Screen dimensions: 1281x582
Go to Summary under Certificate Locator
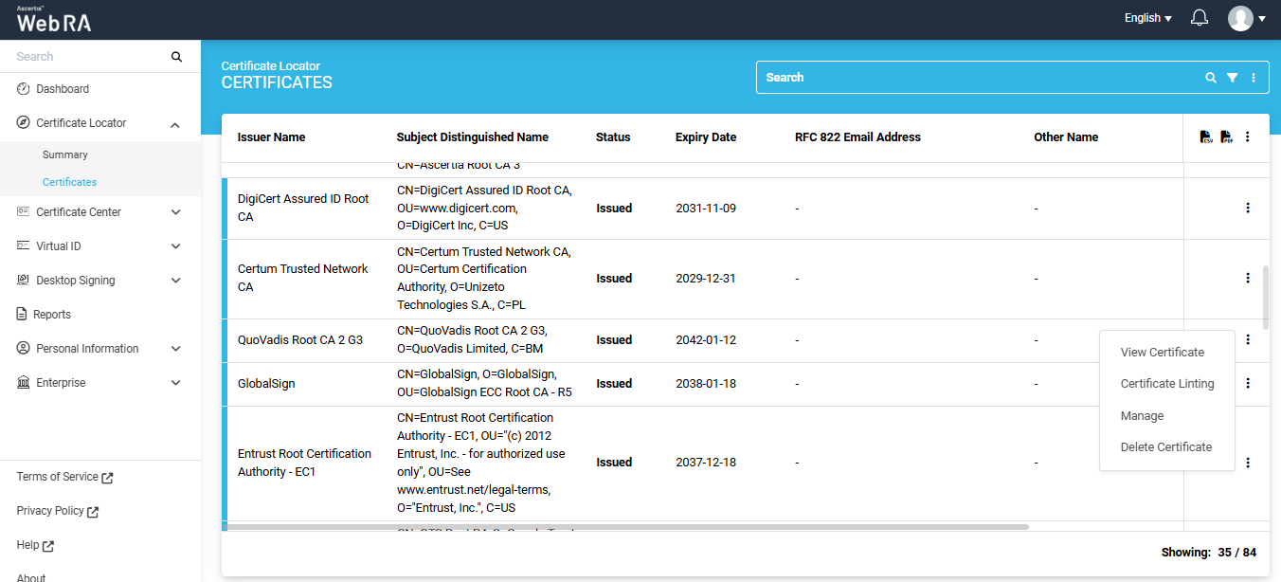pyautogui.click(x=65, y=155)
